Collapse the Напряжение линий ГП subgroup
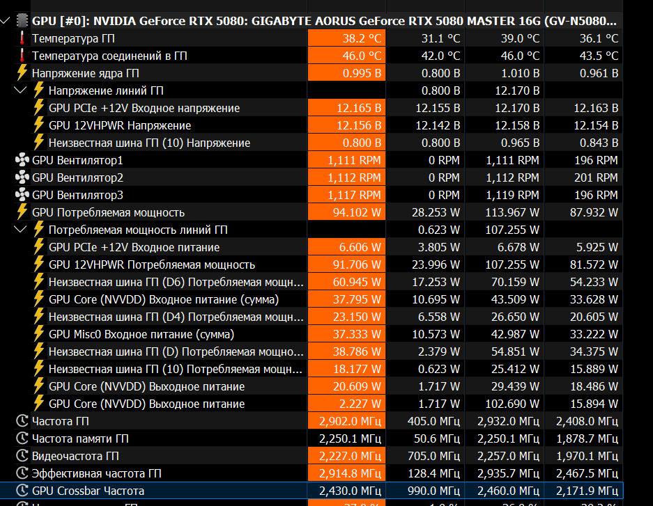 (20, 90)
